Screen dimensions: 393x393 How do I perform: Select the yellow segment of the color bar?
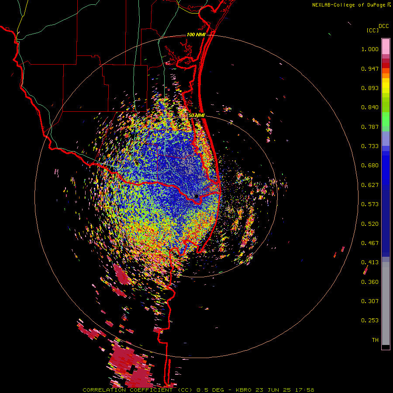tap(386, 86)
